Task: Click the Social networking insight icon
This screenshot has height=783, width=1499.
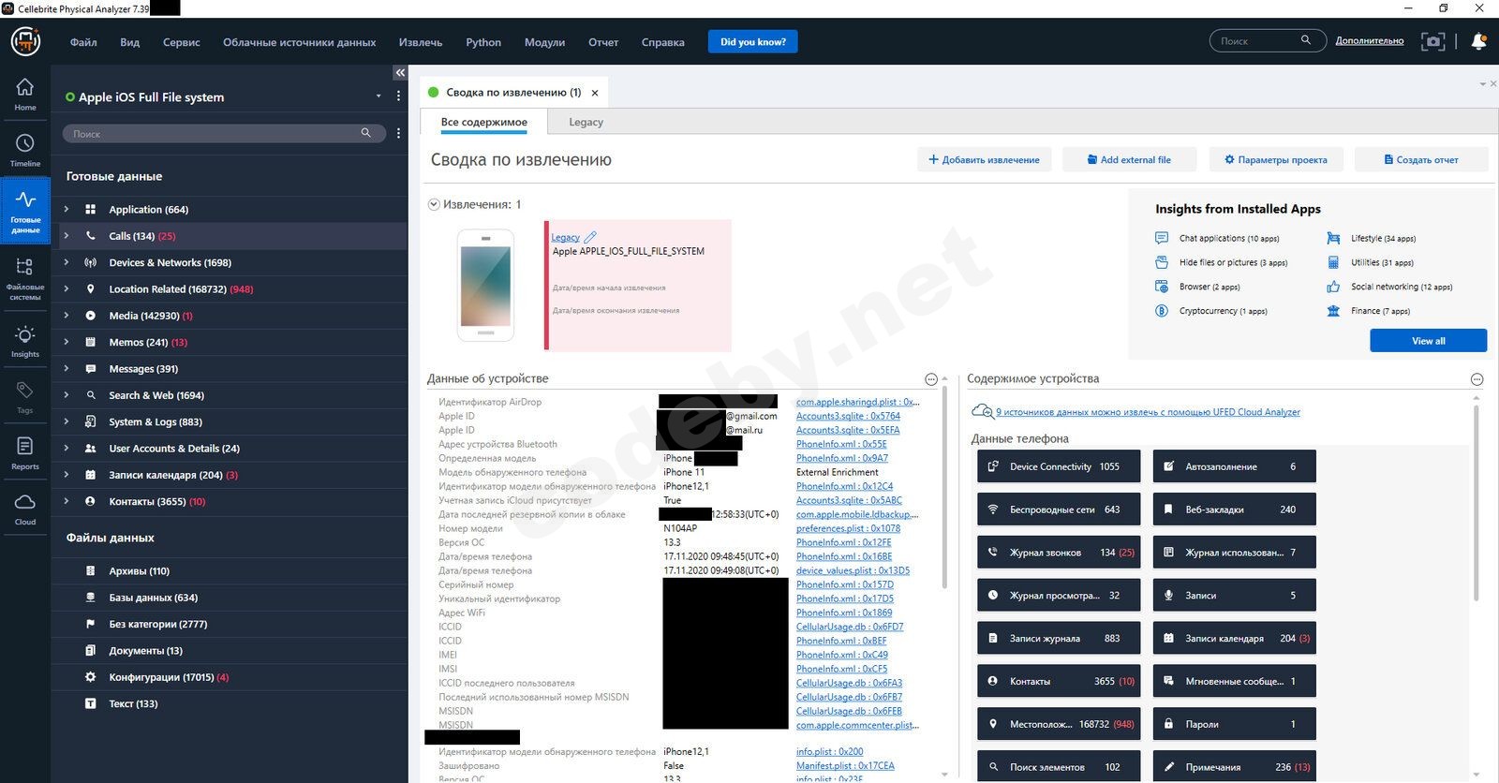Action: point(1333,287)
